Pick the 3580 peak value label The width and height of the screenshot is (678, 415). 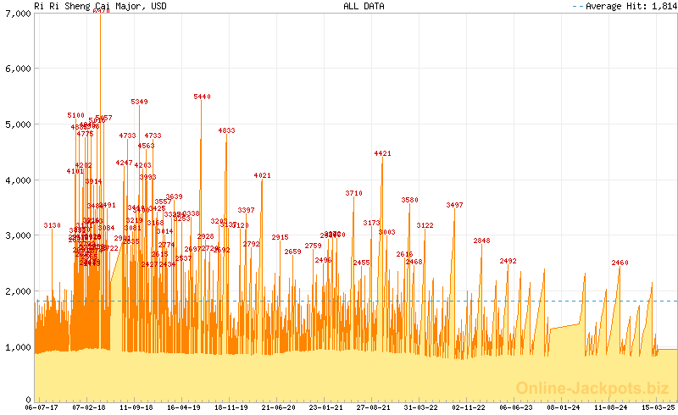[409, 201]
